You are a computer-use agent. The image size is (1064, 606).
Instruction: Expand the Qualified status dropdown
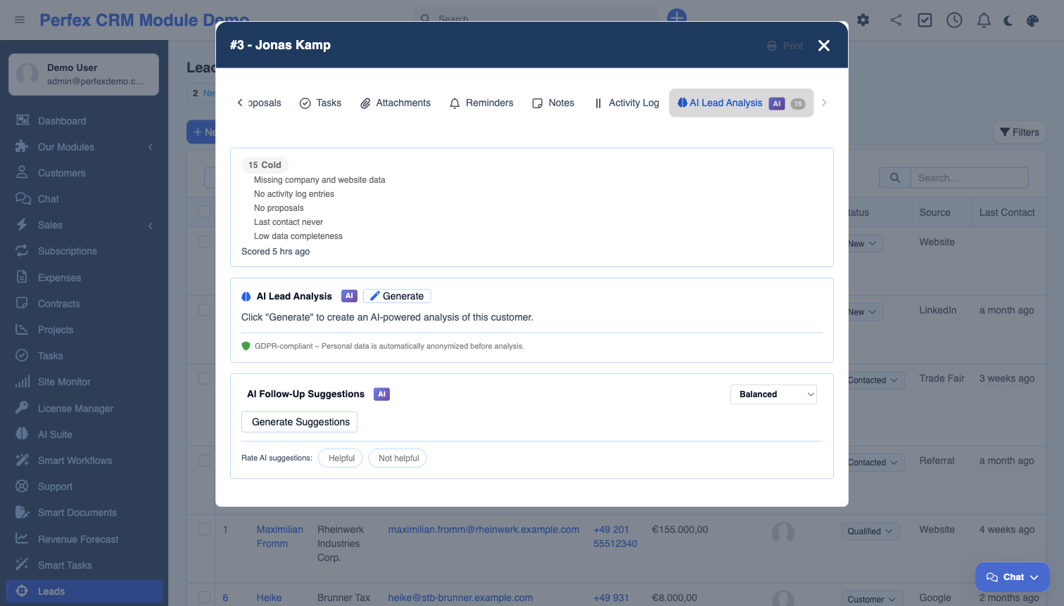coord(870,531)
